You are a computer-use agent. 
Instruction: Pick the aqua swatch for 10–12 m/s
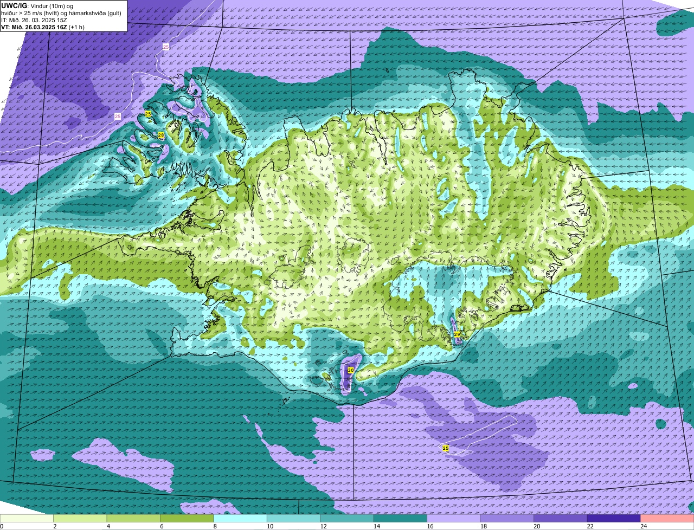(293, 518)
